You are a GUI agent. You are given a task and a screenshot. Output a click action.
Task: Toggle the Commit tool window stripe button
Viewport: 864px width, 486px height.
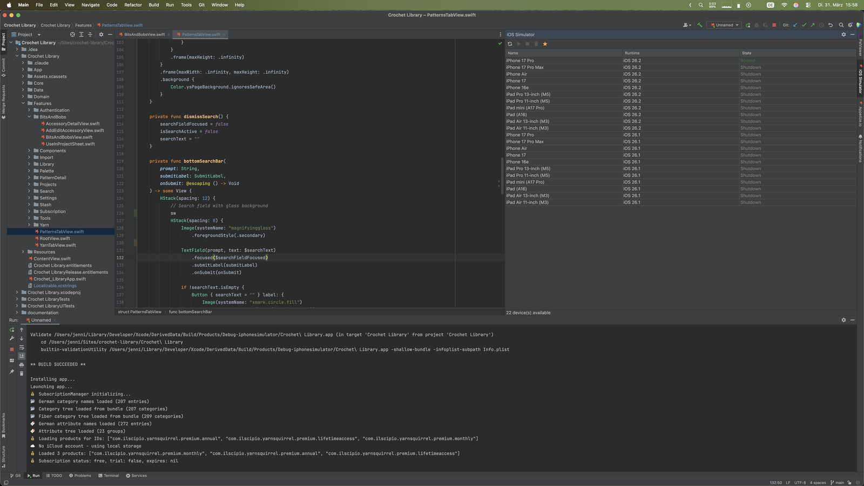(x=3, y=67)
